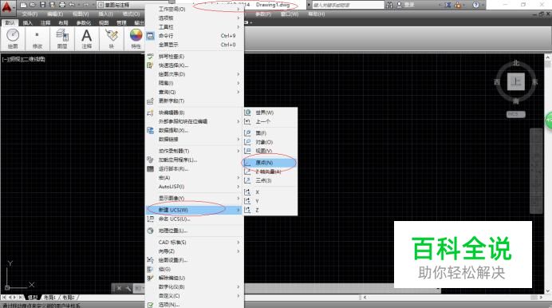
Task: Click the New drawing quick-access icon
Action: tap(24, 5)
